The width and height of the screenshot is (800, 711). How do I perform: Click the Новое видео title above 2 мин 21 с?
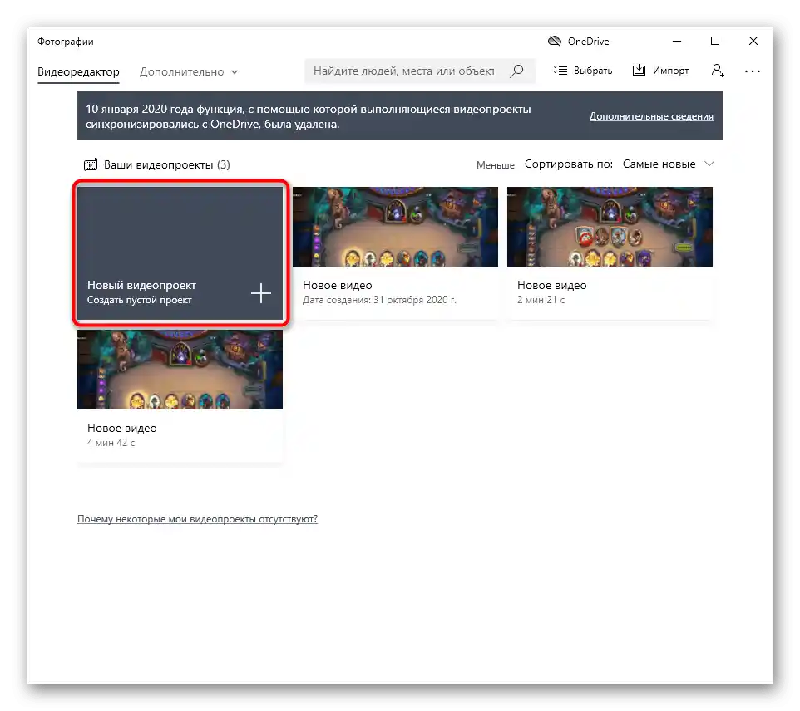(x=551, y=286)
